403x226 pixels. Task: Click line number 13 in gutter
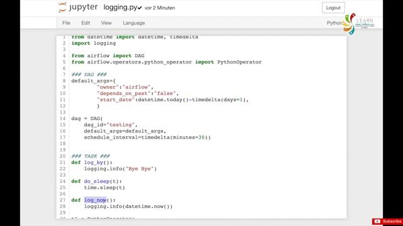(63, 112)
